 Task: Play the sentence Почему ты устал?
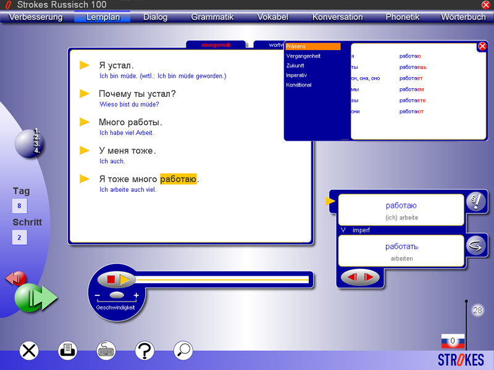coord(85,94)
